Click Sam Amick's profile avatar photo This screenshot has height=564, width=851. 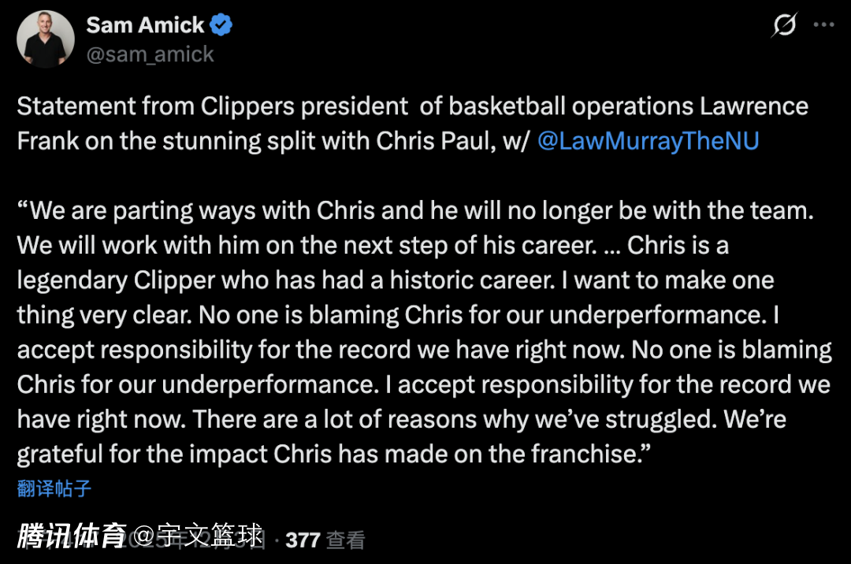click(x=46, y=39)
